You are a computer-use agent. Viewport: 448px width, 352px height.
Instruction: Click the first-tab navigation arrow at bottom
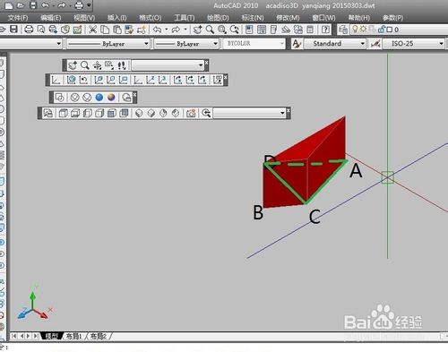(x=13, y=336)
